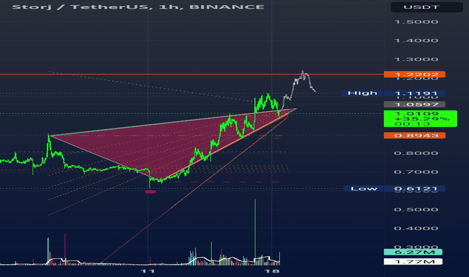Click the 1.3000 price axis tick
The image size is (469, 277).
(416, 59)
